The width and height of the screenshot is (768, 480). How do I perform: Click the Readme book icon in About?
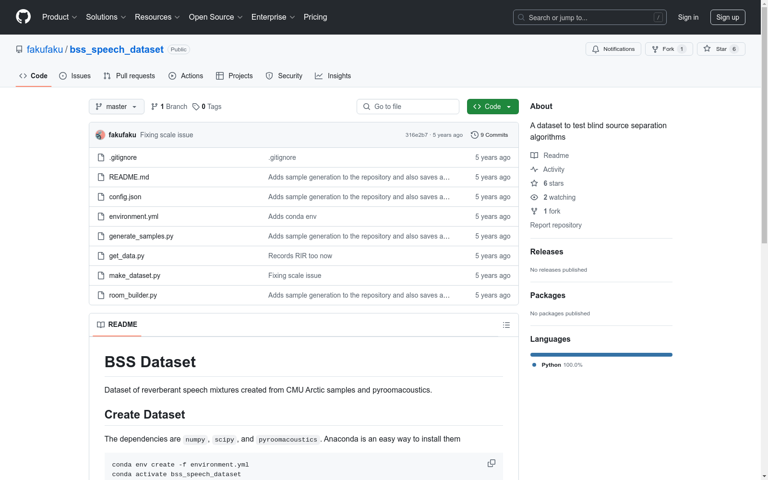tap(534, 156)
